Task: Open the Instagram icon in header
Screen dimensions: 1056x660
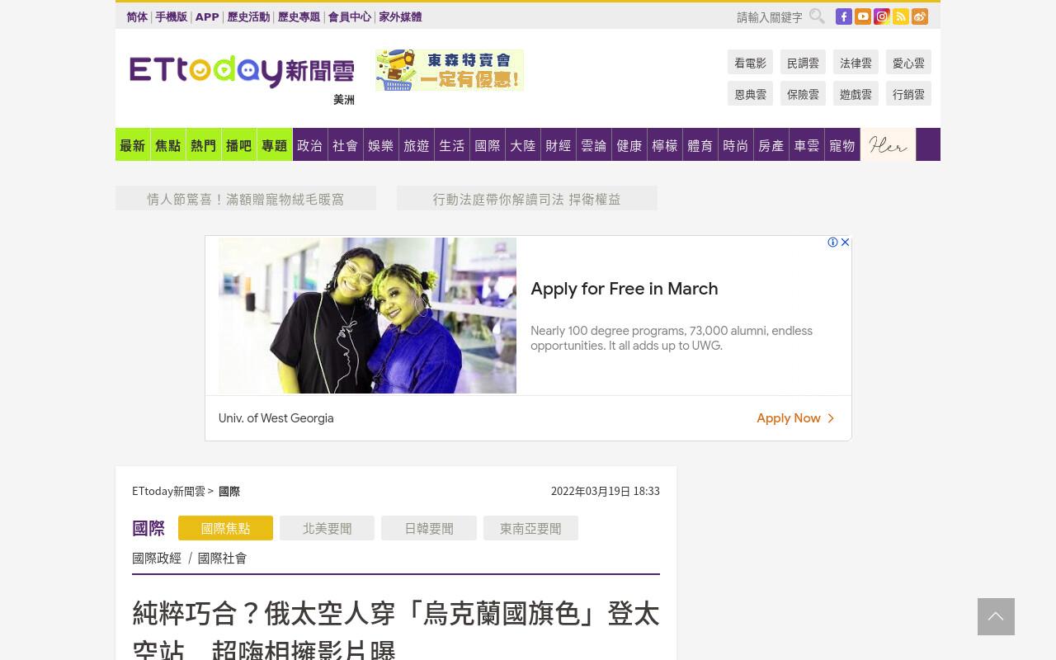Action: [881, 16]
